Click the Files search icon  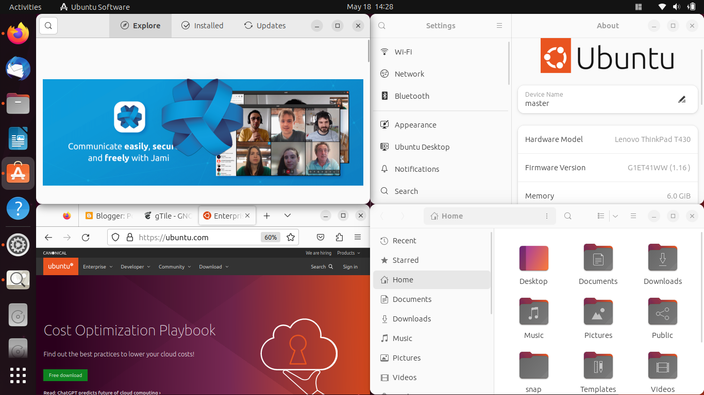[568, 216]
